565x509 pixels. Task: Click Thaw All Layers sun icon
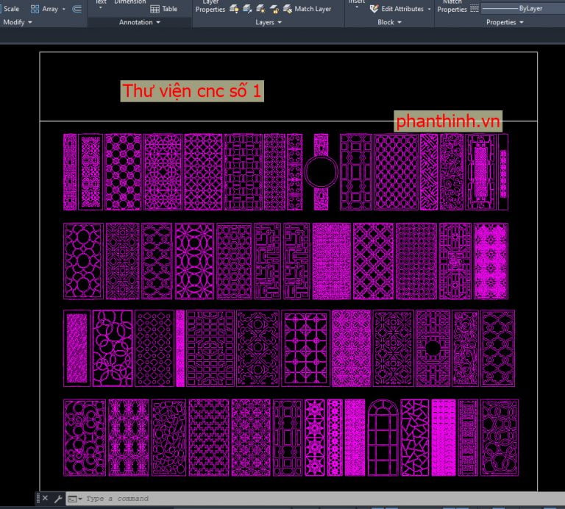[x=260, y=9]
